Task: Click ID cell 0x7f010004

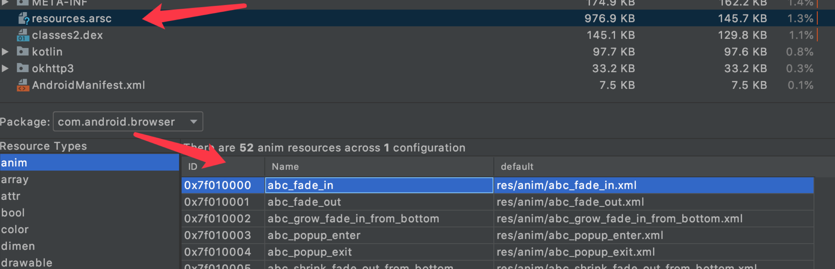Action: (223, 252)
